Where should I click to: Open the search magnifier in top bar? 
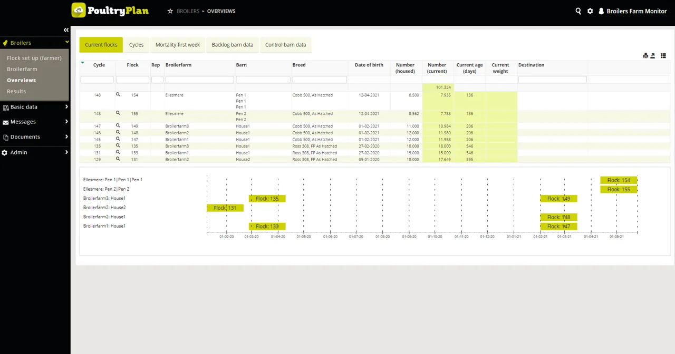(x=578, y=11)
